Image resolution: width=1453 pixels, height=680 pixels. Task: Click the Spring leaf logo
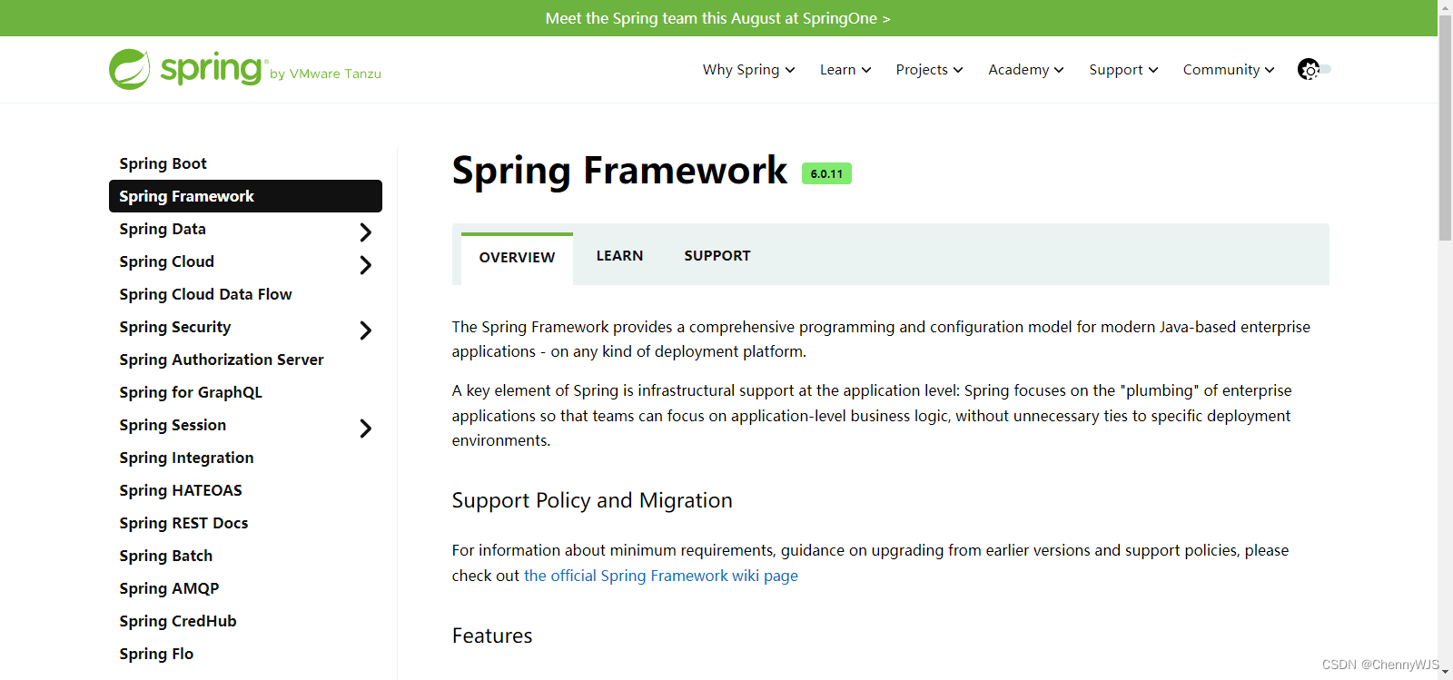[x=130, y=69]
